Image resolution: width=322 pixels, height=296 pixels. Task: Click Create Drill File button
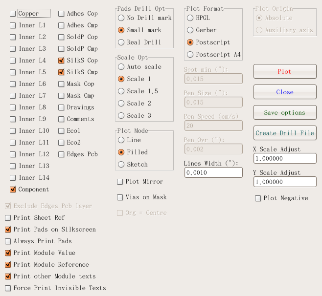(x=284, y=133)
